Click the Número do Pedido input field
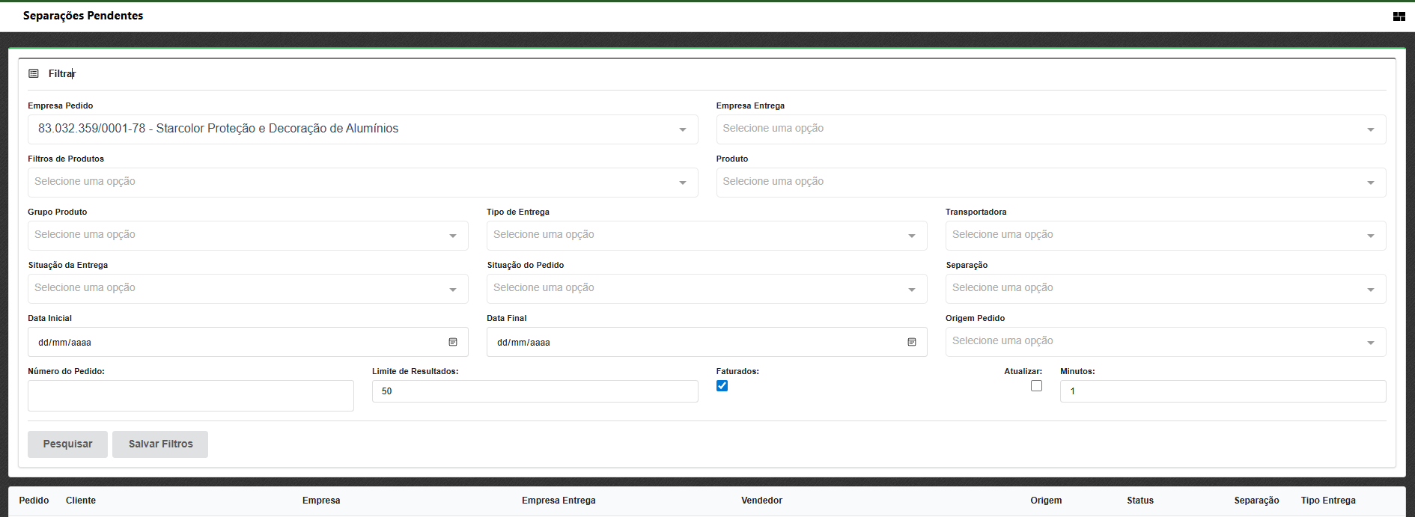Screen dimensions: 1415x517 coord(190,396)
